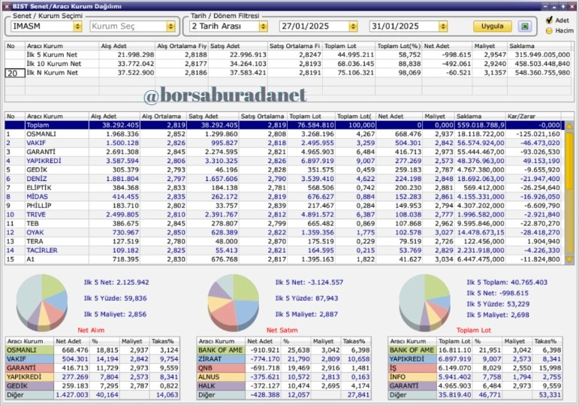Click Alış Ortalama Fiy header in summary table
This screenshot has height=405, width=579.
(182, 46)
